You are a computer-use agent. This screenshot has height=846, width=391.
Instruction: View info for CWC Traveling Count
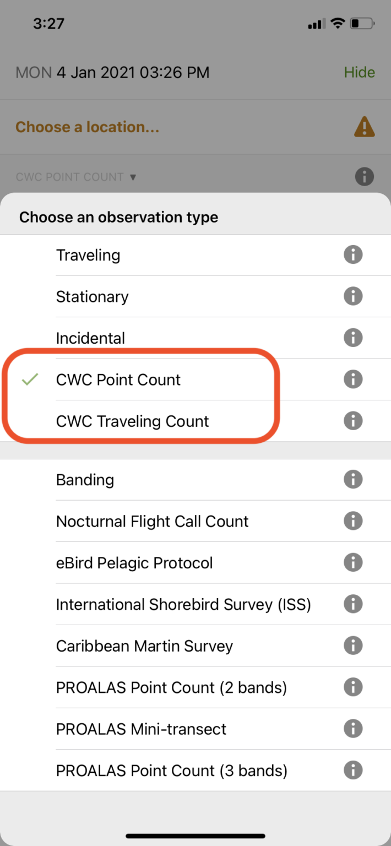(x=353, y=421)
